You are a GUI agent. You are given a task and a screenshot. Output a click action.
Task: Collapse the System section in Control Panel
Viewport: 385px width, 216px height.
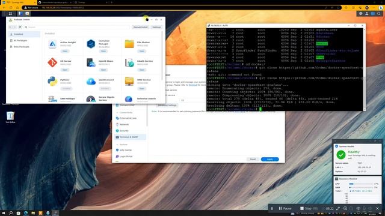point(117,145)
